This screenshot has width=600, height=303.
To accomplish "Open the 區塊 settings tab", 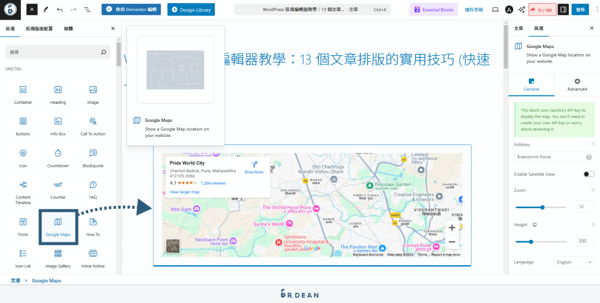I will point(539,28).
